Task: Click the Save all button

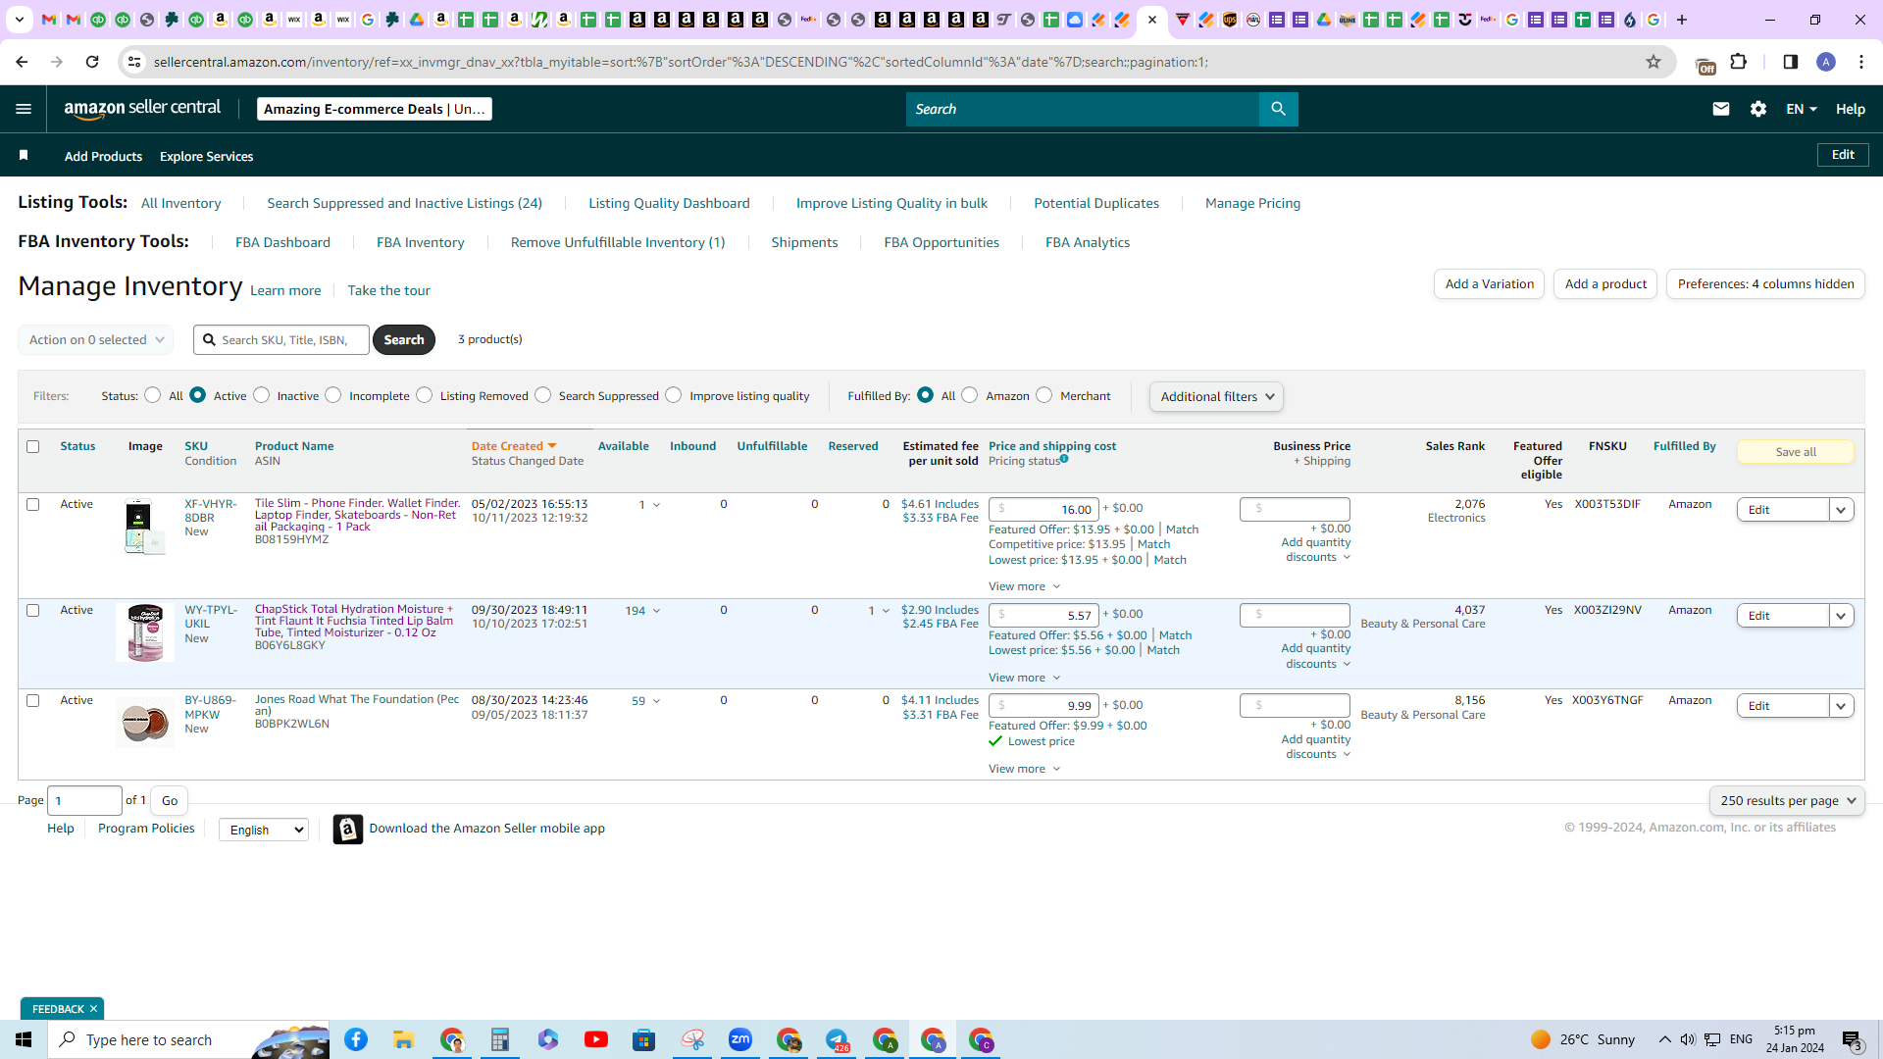Action: tap(1796, 452)
